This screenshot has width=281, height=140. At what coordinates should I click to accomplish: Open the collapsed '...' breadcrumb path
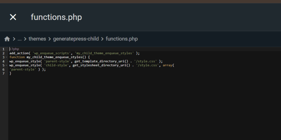pos(19,39)
